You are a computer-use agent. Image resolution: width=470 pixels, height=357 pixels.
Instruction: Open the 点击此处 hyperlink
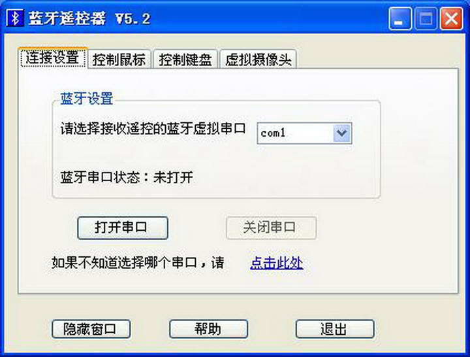[x=276, y=263]
